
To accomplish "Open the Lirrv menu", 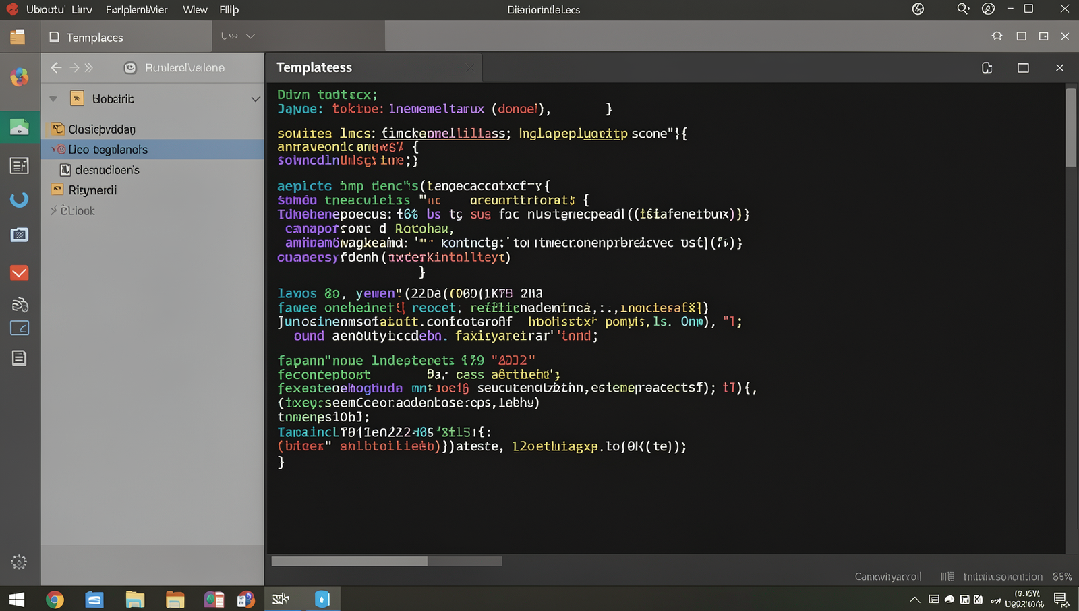I will 82,10.
